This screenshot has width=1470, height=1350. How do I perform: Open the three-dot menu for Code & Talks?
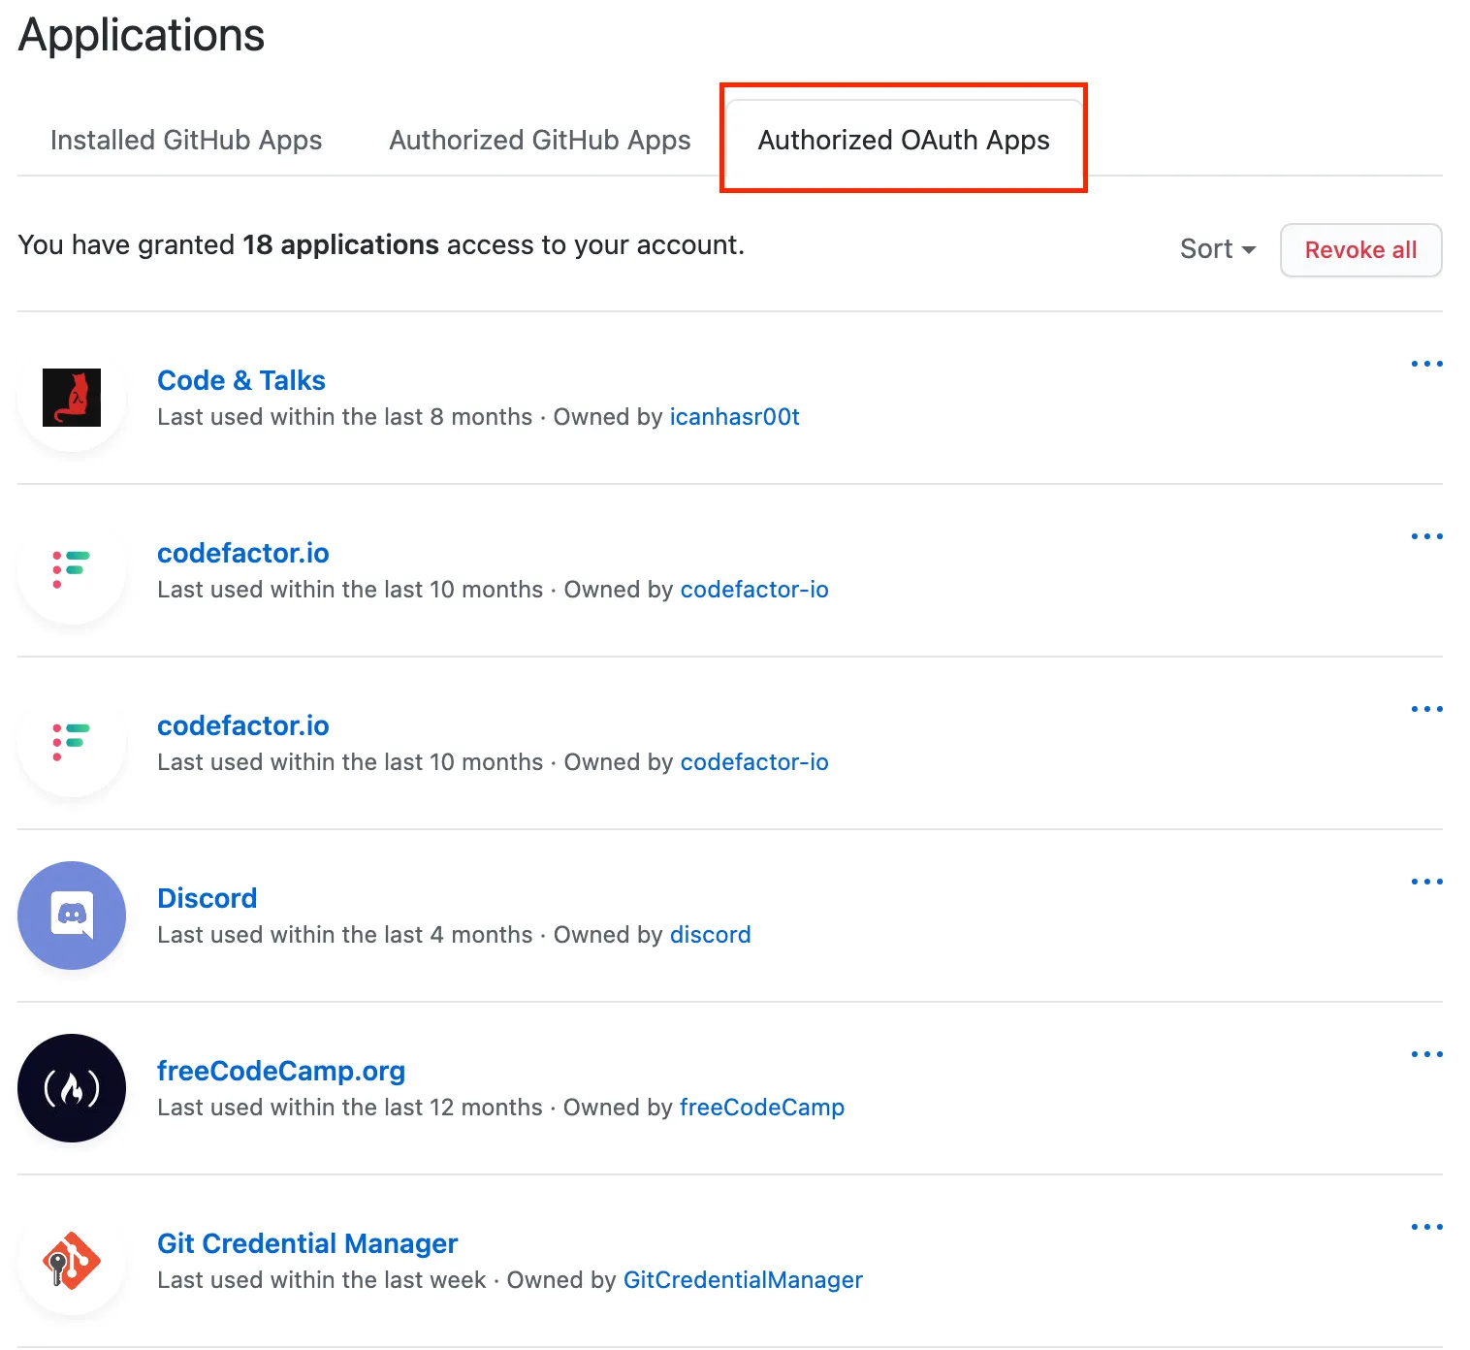click(1426, 364)
